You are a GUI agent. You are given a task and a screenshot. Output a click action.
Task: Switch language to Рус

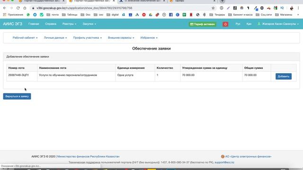[238, 24]
